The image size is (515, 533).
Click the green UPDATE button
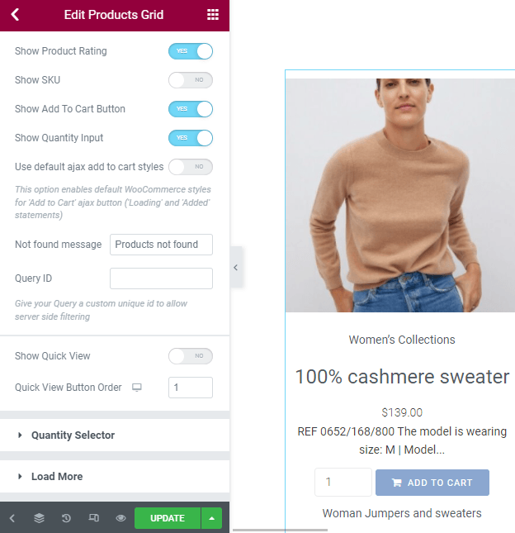point(168,518)
